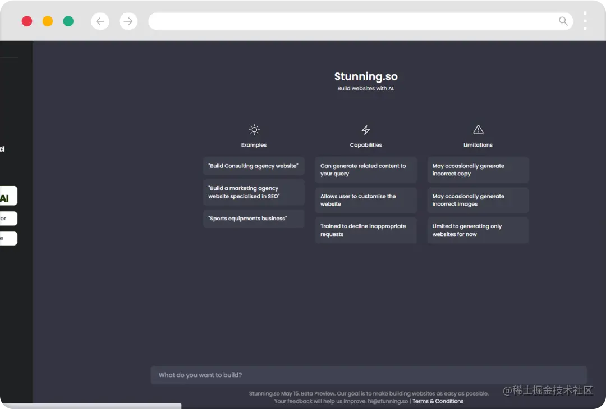Click the browser forward arrow button
Screen dimensions: 606x409
pos(128,21)
